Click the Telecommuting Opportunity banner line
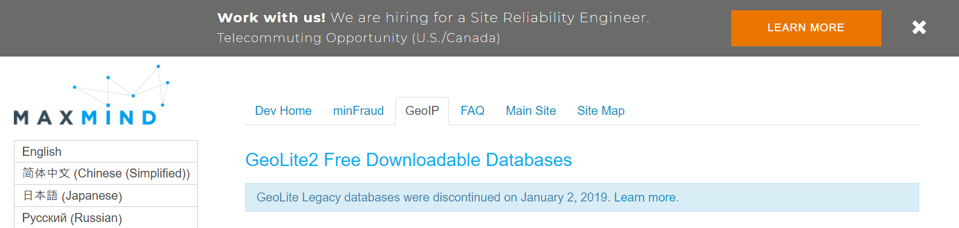Image resolution: width=959 pixels, height=228 pixels. [358, 38]
